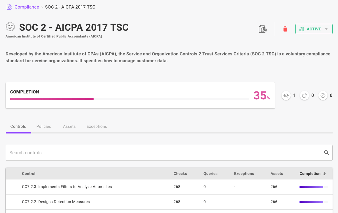Viewport: 338px width, 213px height.
Task: Switch to the Controls tab
Action: point(18,126)
